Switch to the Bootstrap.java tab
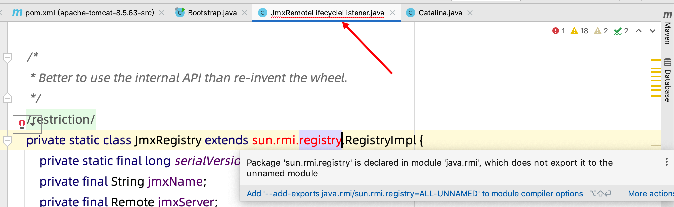674x207 pixels. point(212,13)
